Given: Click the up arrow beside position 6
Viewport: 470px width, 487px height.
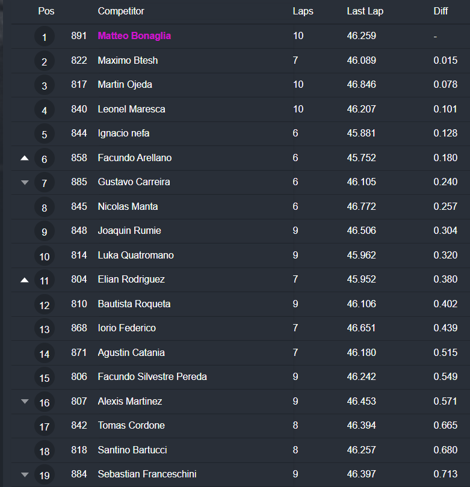Looking at the screenshot, I should coord(25,158).
